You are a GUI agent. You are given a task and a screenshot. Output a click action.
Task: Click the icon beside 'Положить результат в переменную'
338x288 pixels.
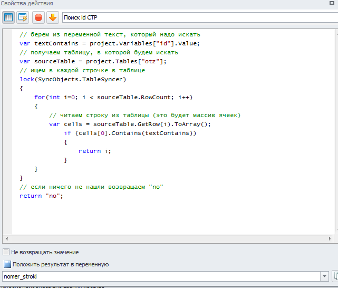pos(7,264)
